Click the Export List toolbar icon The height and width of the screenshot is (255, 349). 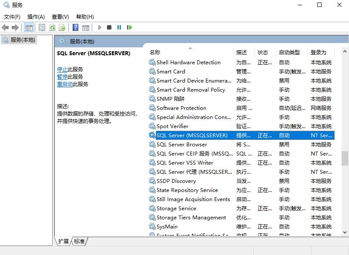(x=62, y=27)
